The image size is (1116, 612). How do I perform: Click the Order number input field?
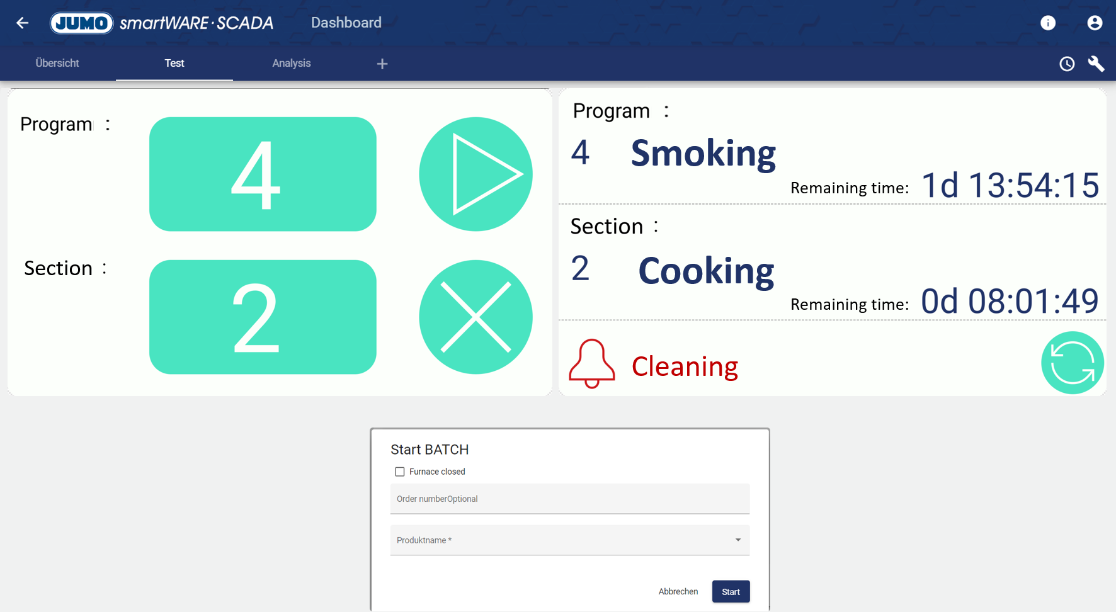point(569,499)
